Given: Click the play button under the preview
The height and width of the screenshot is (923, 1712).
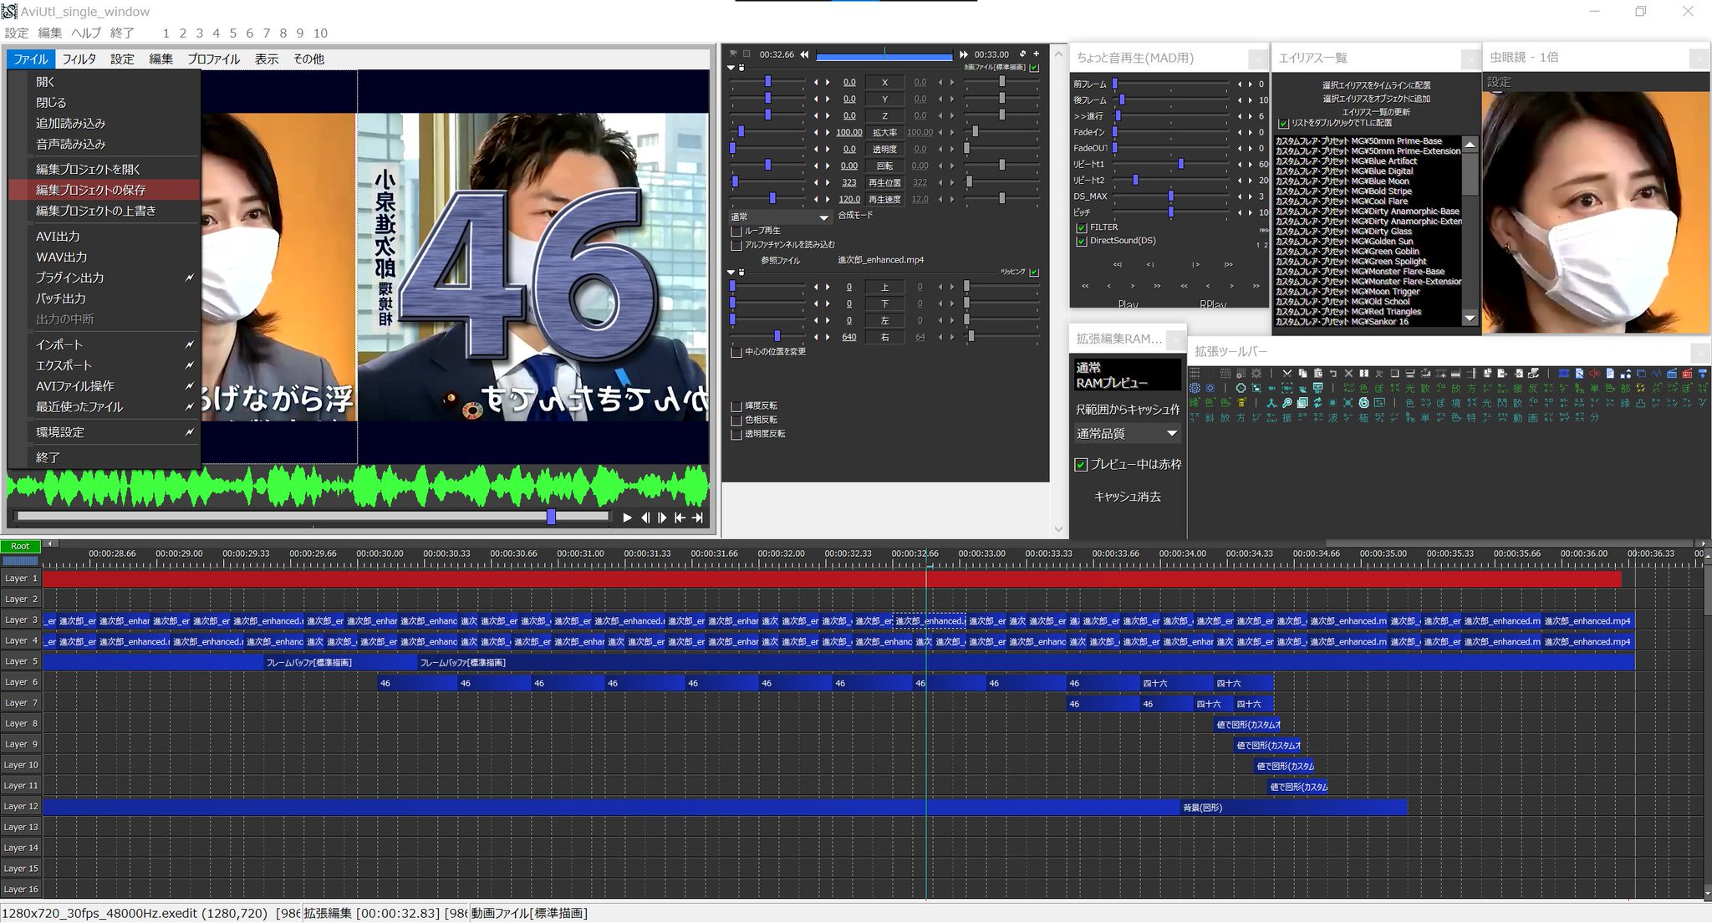Looking at the screenshot, I should coord(627,518).
